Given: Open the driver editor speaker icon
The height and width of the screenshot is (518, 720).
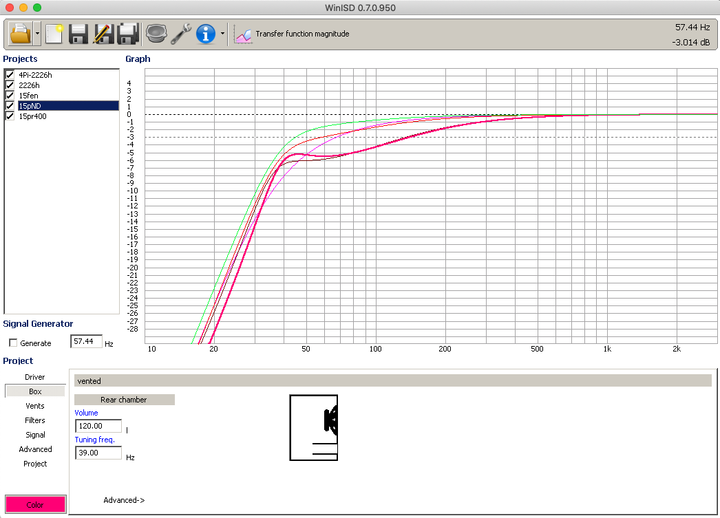Looking at the screenshot, I should point(156,34).
